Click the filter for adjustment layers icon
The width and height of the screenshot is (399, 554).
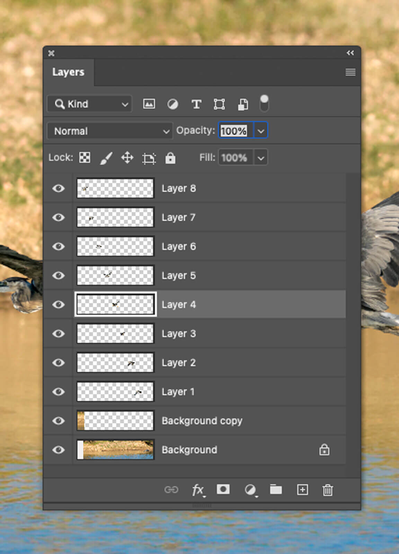pos(172,104)
